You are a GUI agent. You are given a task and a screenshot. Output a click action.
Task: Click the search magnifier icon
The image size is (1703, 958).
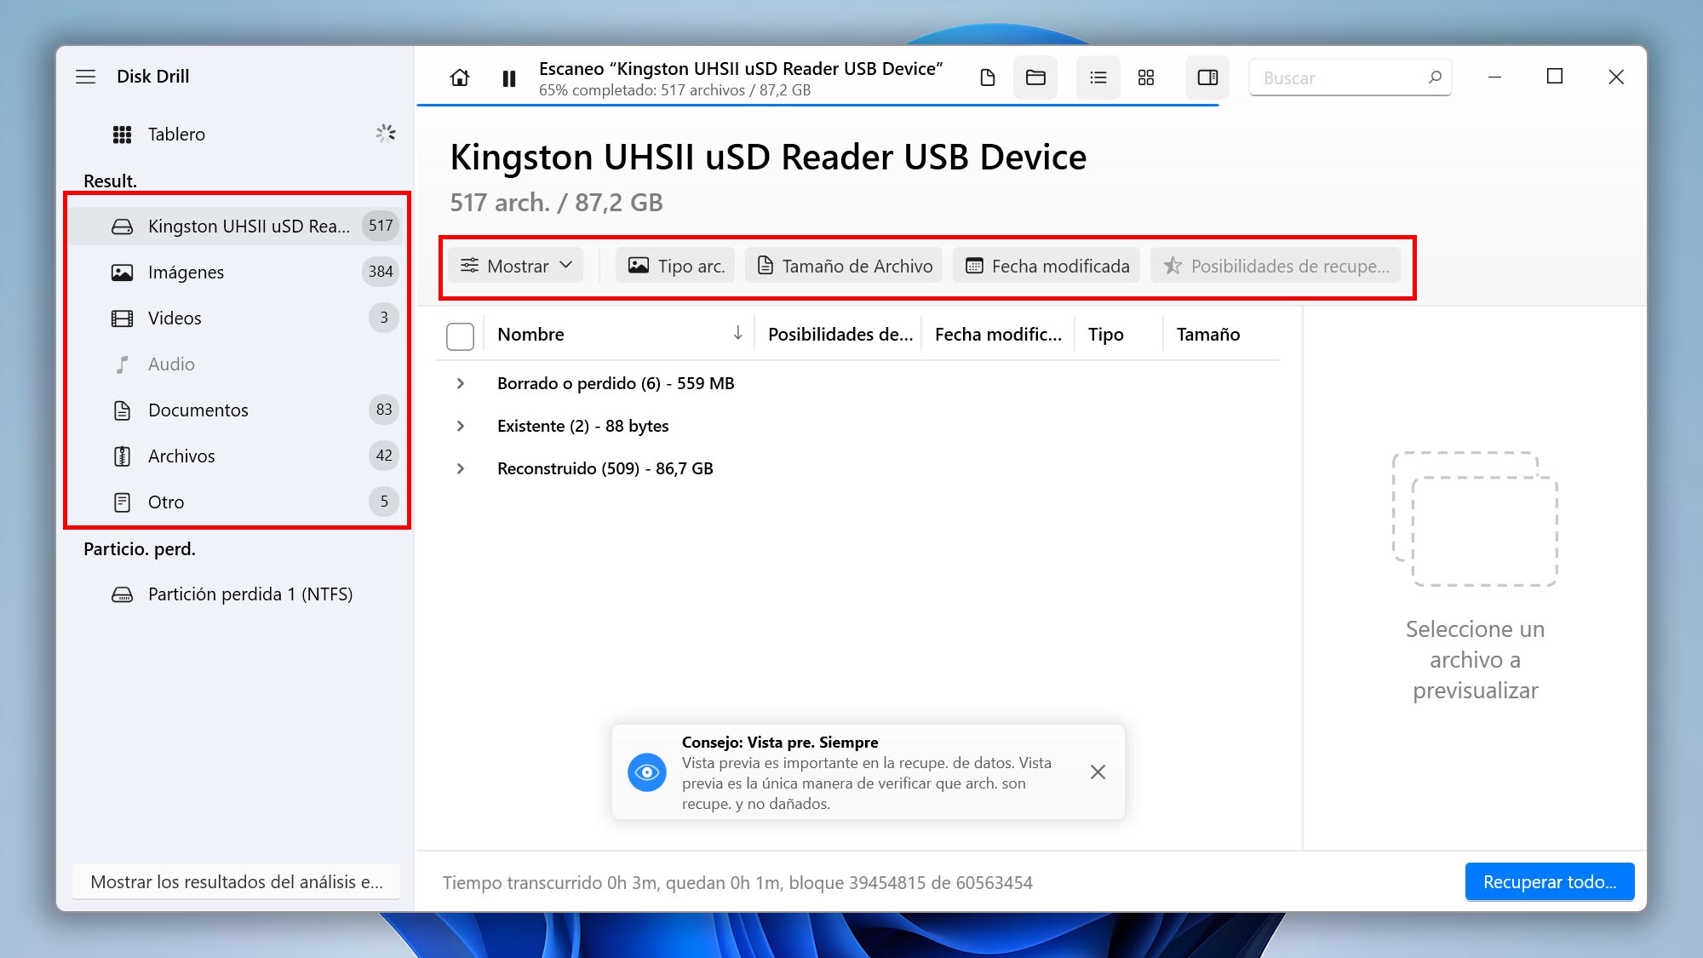coord(1435,77)
